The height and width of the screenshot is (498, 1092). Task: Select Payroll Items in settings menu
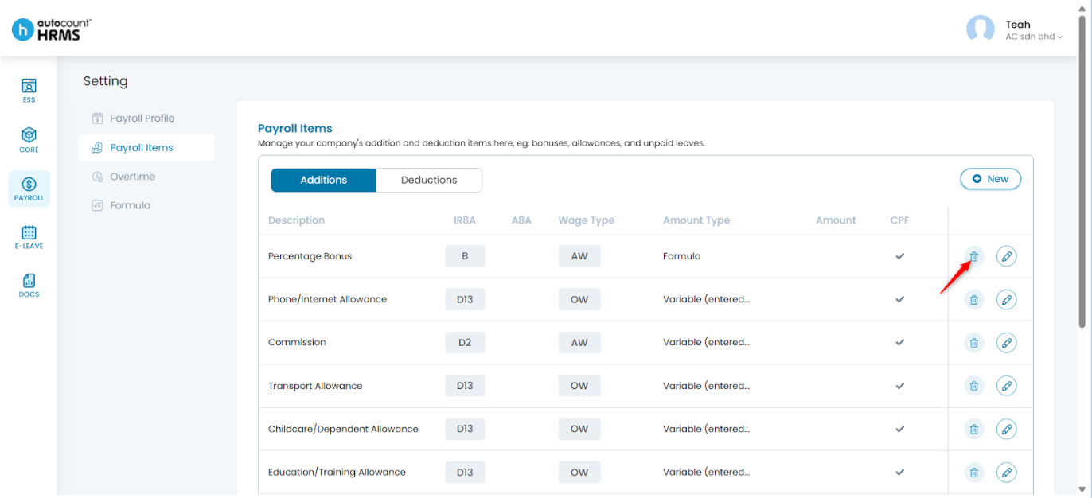click(146, 148)
